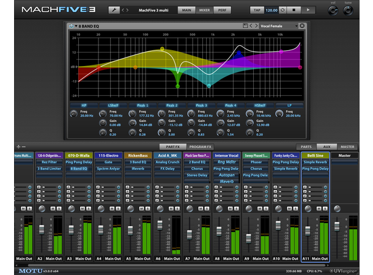Toggle the 8 Band EQ power button
The width and height of the screenshot is (373, 275).
point(71,26)
